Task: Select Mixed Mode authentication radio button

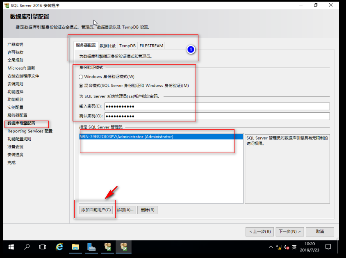Action: click(x=81, y=86)
